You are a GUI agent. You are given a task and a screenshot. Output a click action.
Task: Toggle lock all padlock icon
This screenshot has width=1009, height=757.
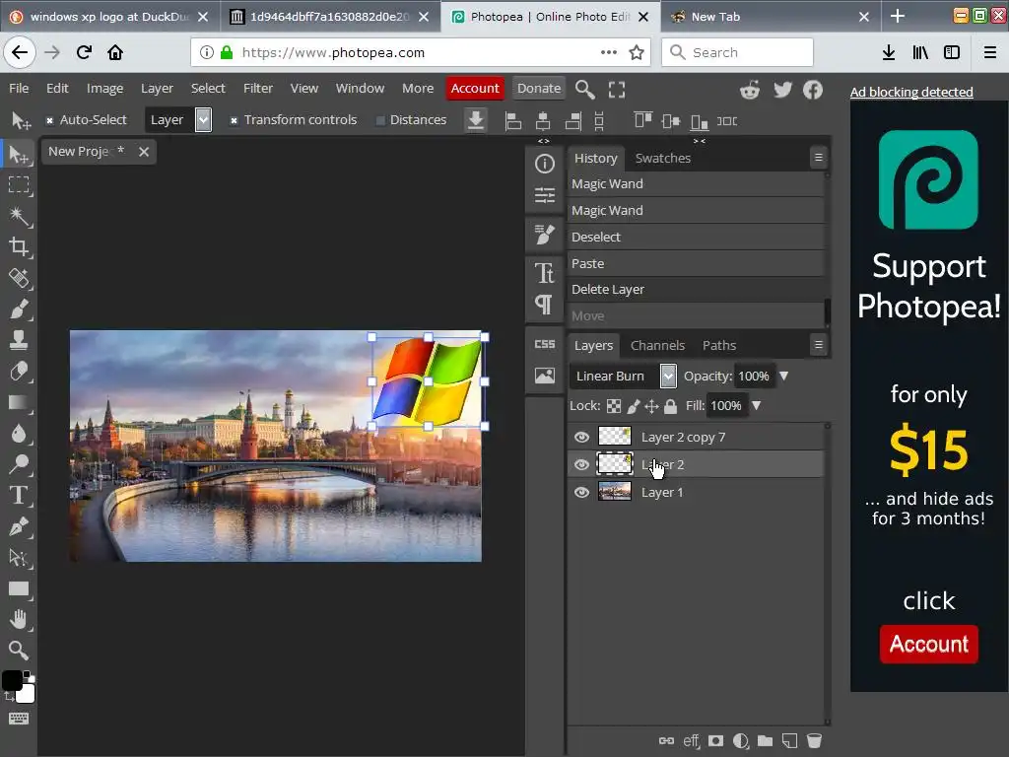tap(670, 406)
